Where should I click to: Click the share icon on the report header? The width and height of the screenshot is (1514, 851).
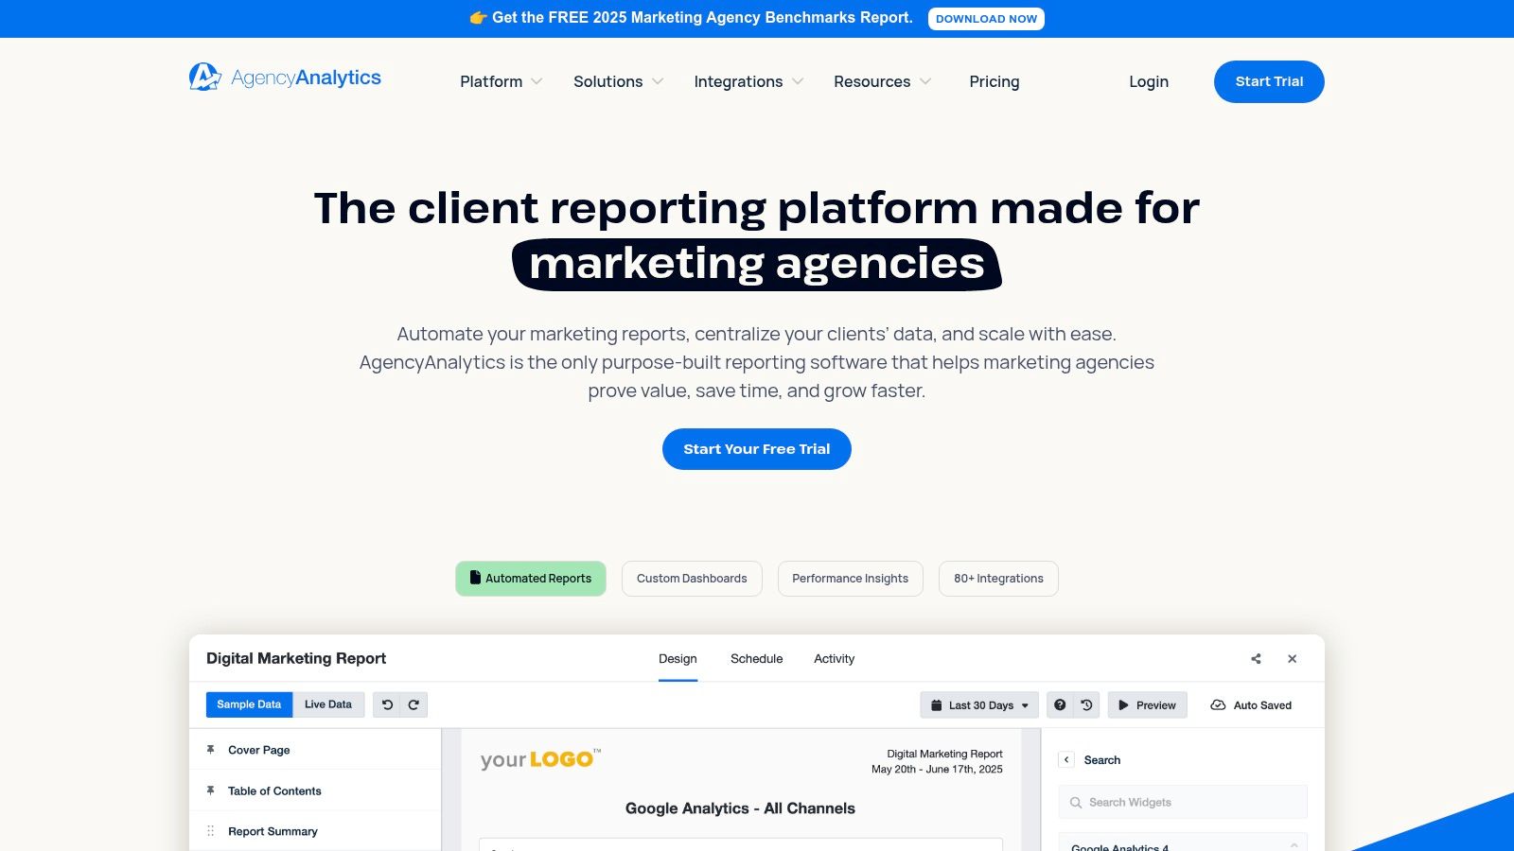(x=1256, y=658)
